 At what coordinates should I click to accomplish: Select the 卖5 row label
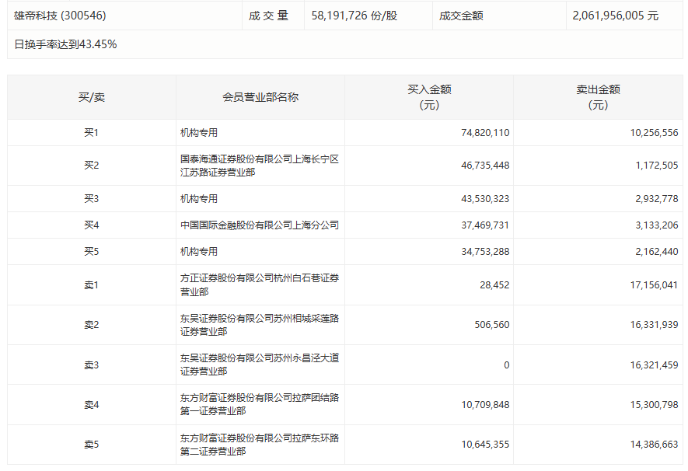(92, 445)
